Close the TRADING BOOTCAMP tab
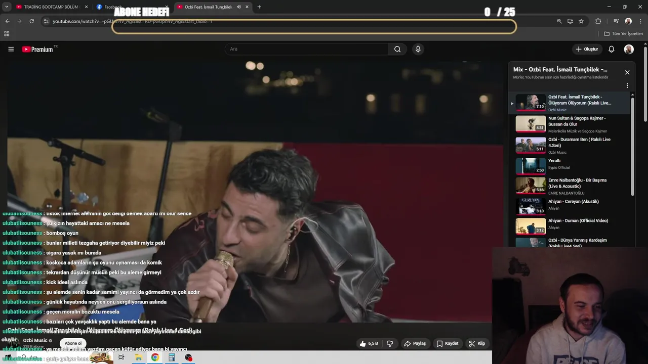This screenshot has width=648, height=364. coord(86,7)
